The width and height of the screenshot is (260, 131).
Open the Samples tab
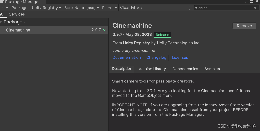(x=212, y=69)
